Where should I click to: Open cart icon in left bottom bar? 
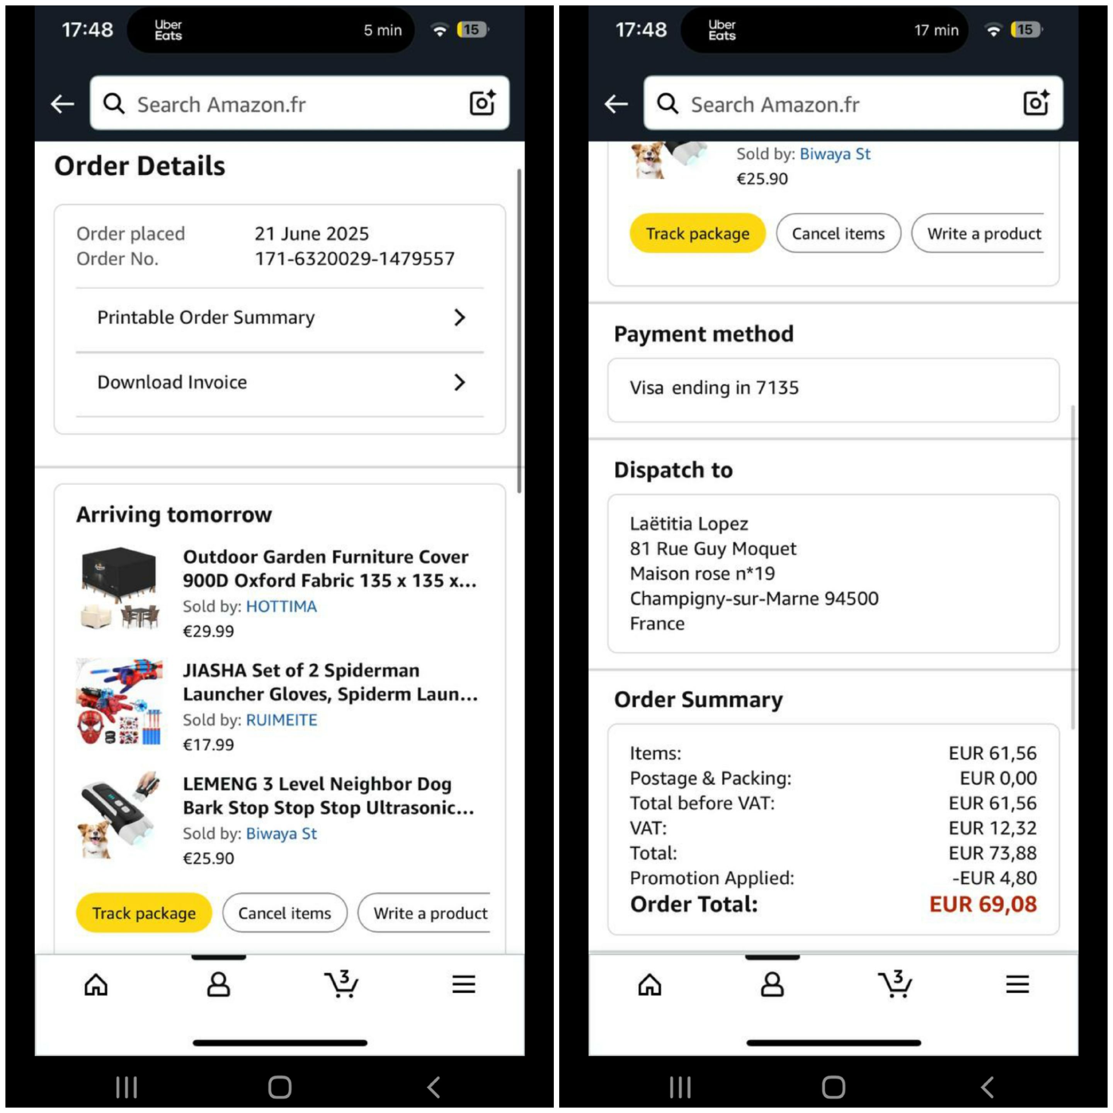pos(341,984)
